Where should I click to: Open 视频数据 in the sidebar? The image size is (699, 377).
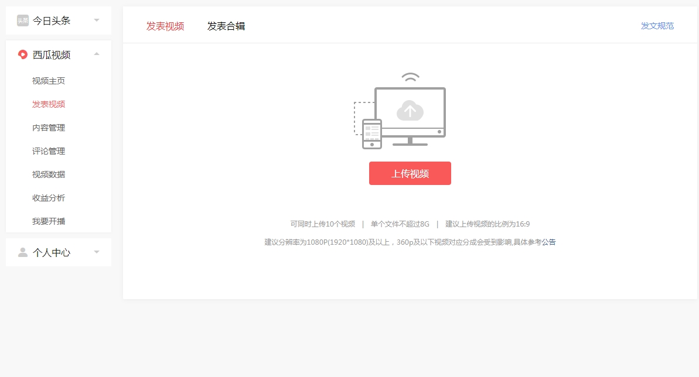coord(48,174)
